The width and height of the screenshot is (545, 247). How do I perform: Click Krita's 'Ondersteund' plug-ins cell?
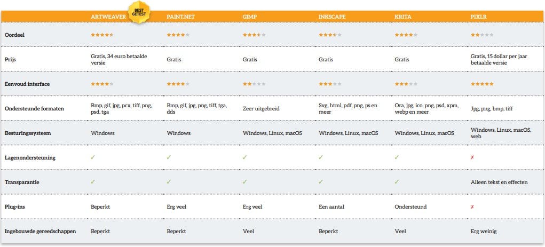[412, 206]
